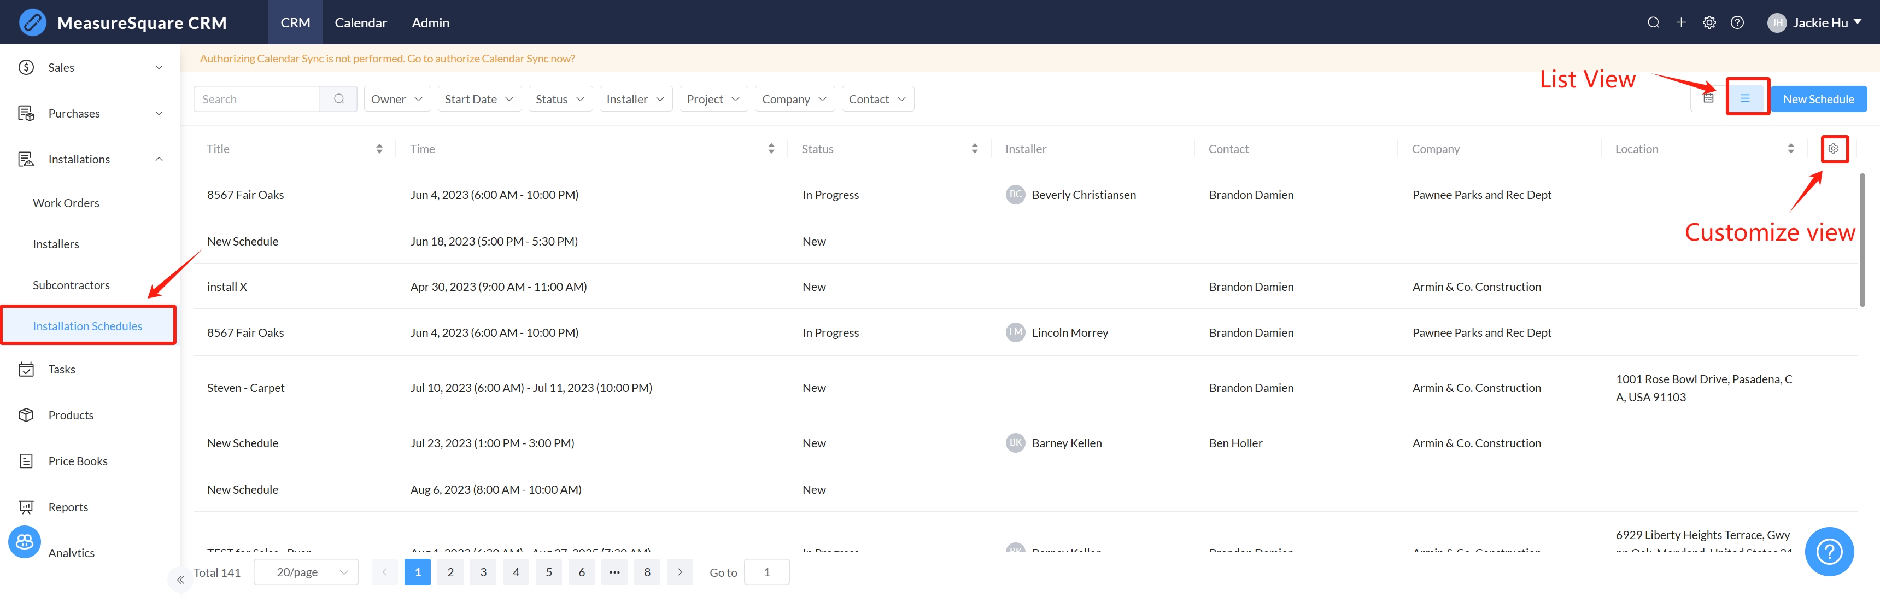Viewport: 1880px width, 602px height.
Task: Open the help question mark in header
Action: (x=1737, y=22)
